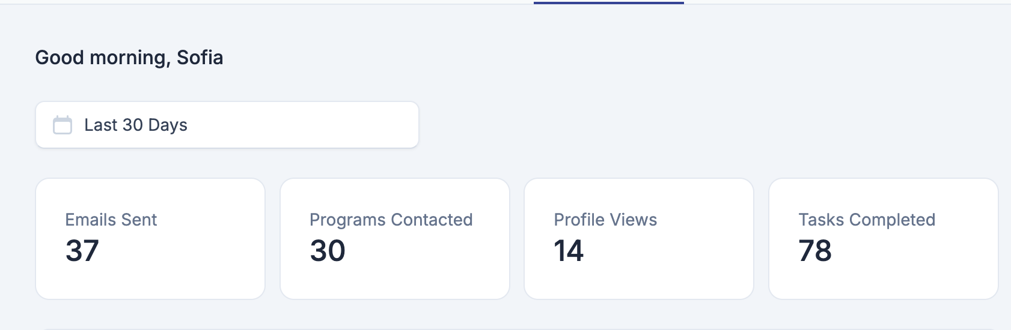Click the value 78 under Tasks Completed
This screenshot has width=1011, height=330.
click(x=815, y=251)
